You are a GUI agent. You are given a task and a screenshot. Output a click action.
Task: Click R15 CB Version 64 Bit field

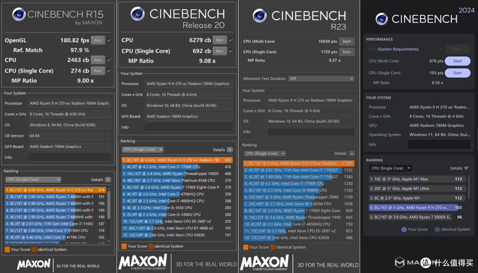[x=69, y=136]
